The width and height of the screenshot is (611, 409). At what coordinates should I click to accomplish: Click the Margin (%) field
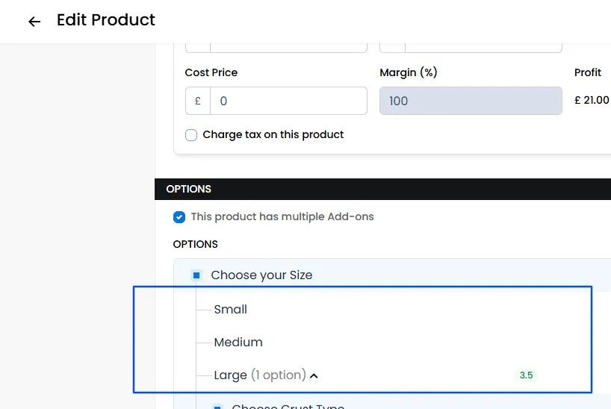point(471,101)
